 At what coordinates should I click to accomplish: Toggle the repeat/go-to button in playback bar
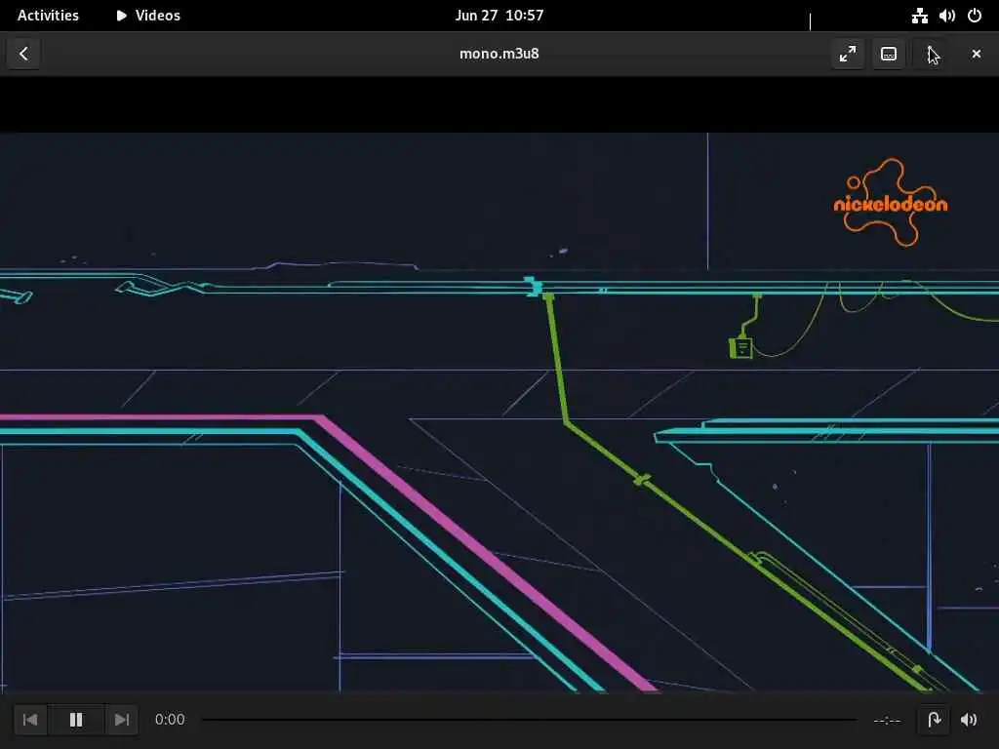[934, 720]
